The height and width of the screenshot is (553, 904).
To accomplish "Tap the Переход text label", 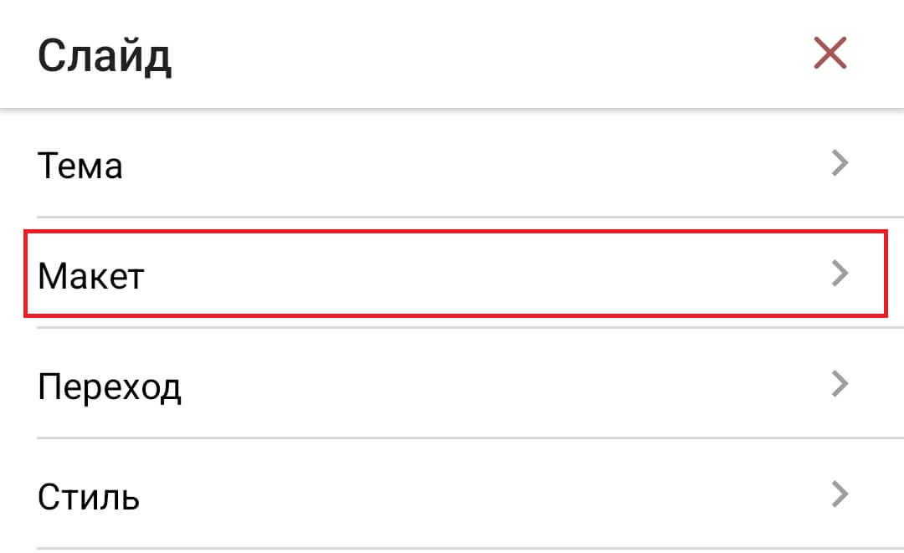I will coord(110,387).
